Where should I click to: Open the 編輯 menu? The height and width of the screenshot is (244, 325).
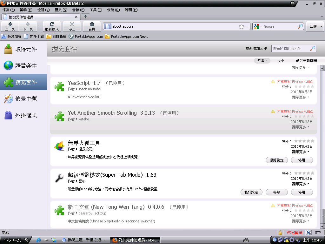(26, 10)
